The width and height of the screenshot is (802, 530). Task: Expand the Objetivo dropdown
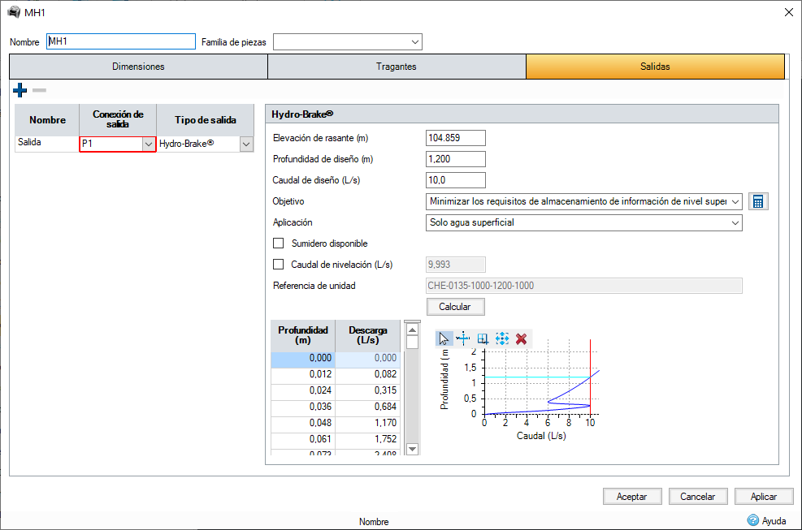click(735, 202)
